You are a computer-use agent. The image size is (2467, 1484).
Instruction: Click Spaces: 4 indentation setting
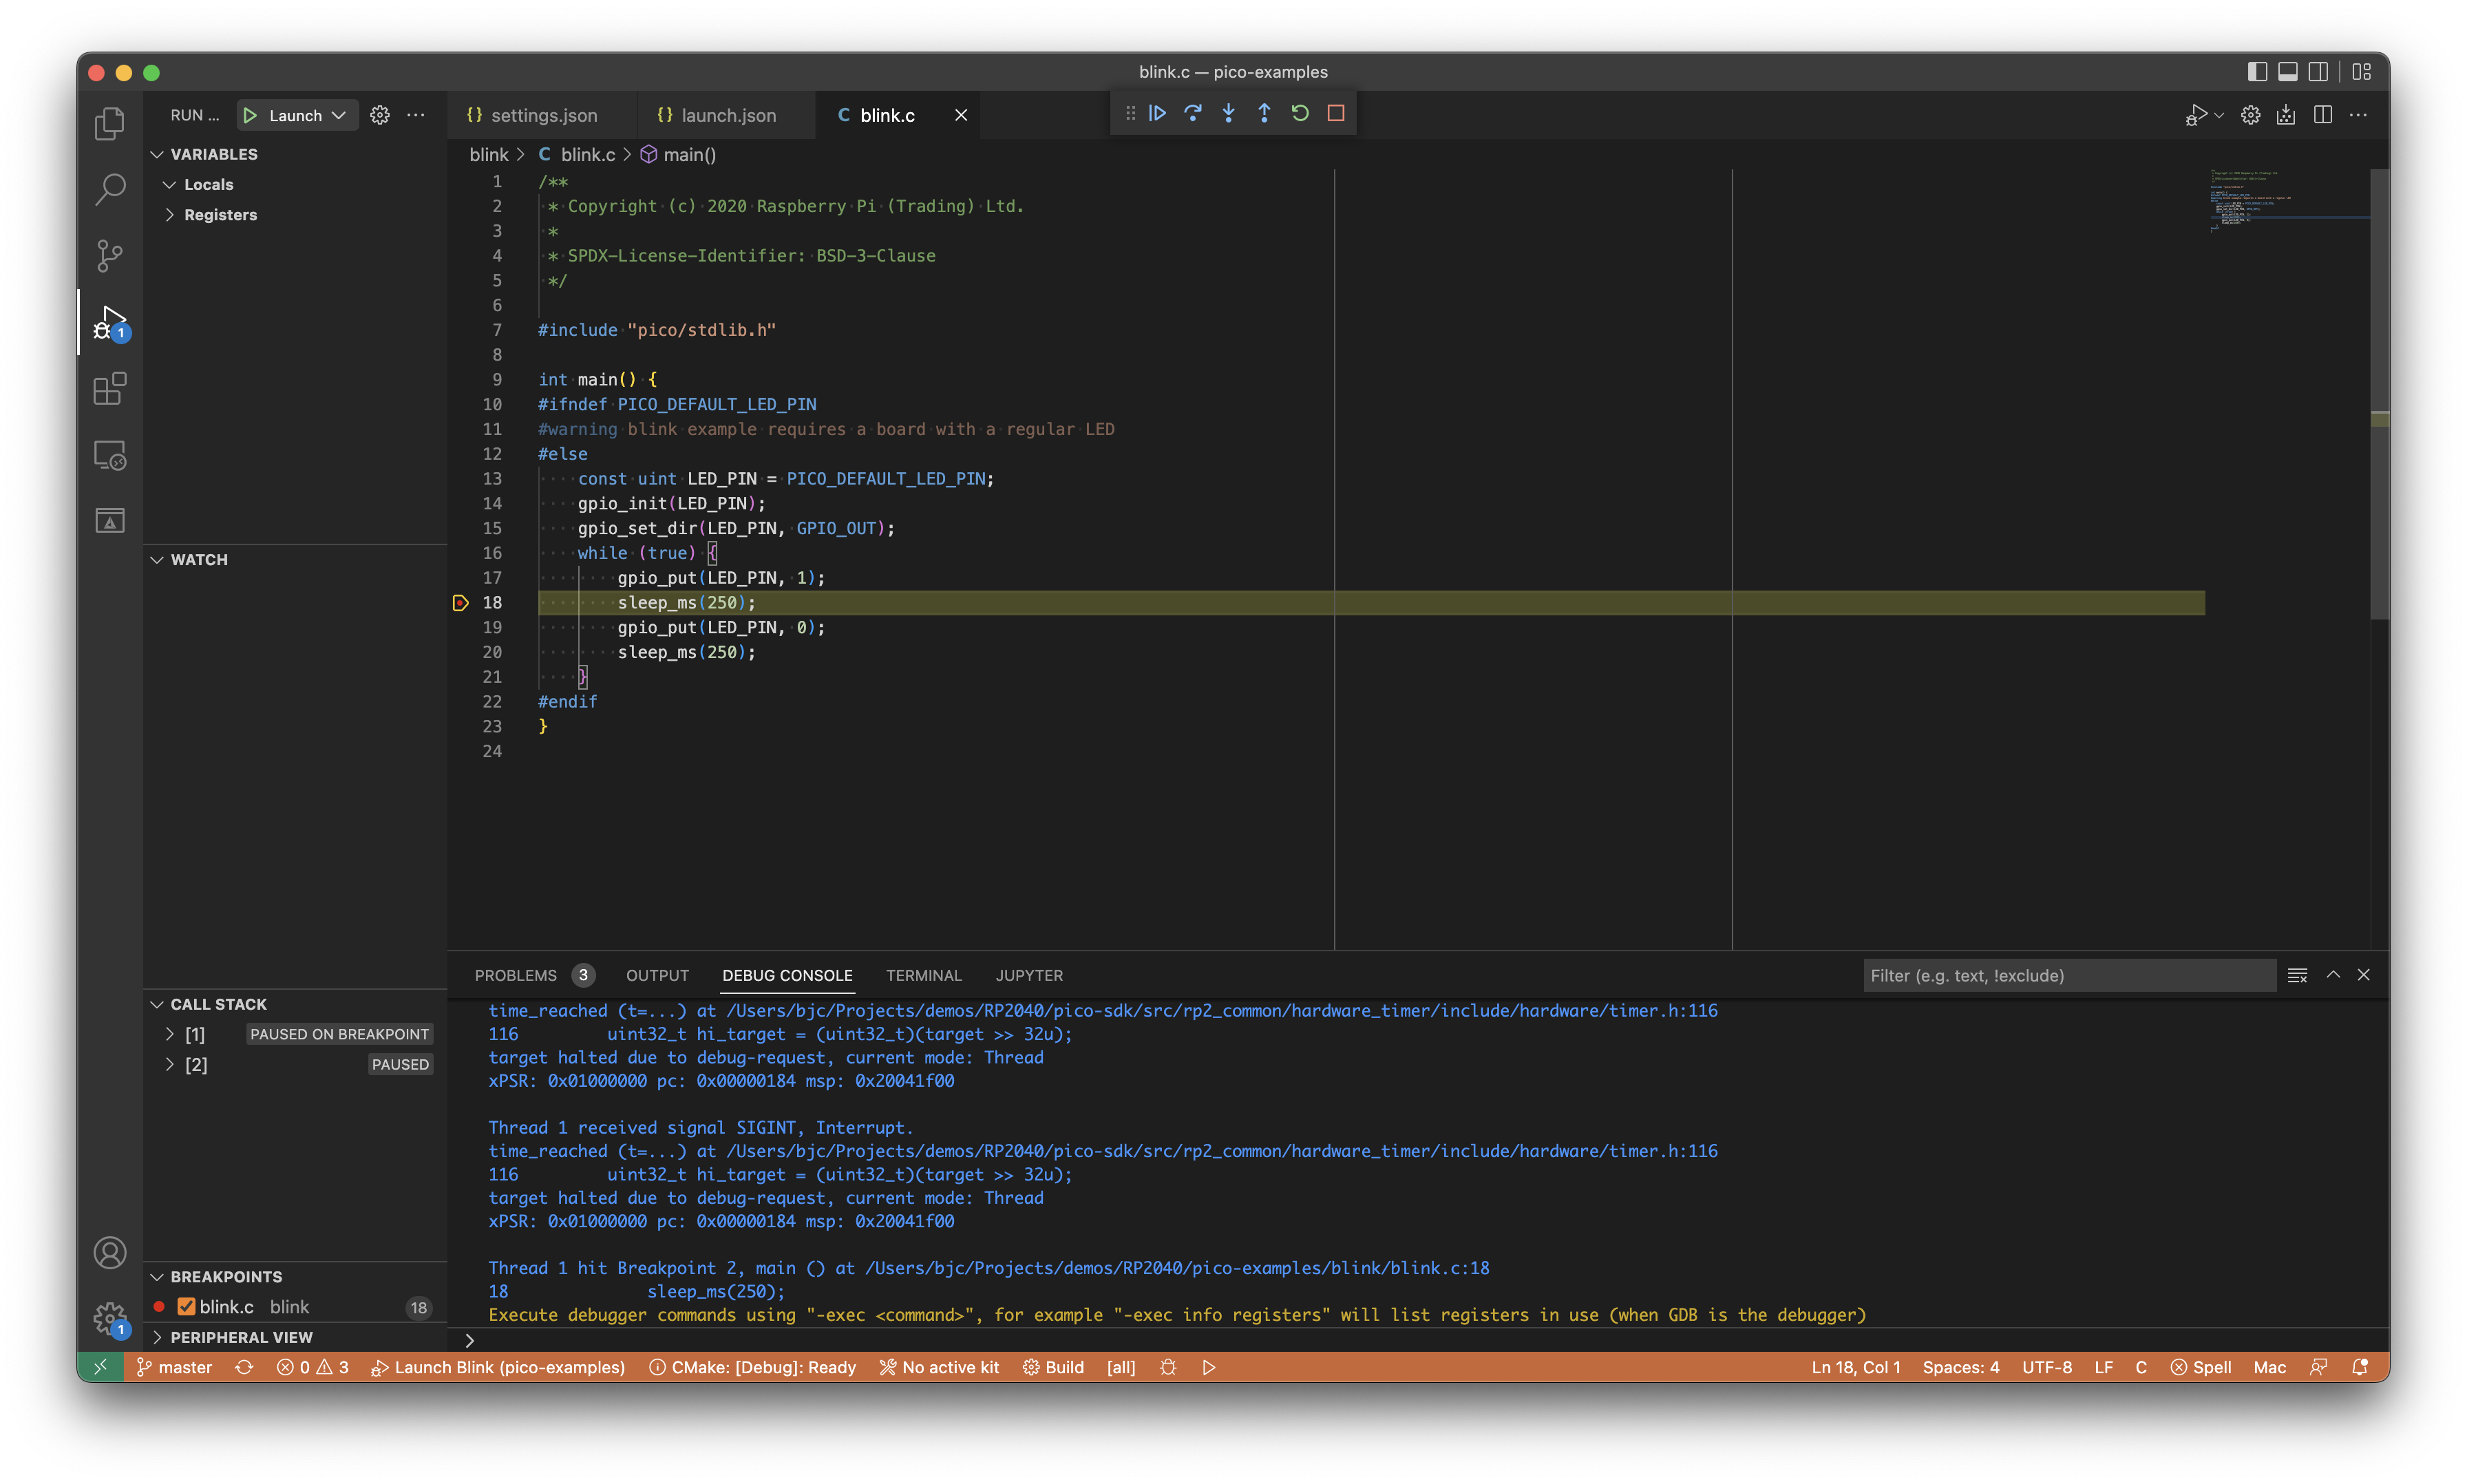click(x=1960, y=1367)
